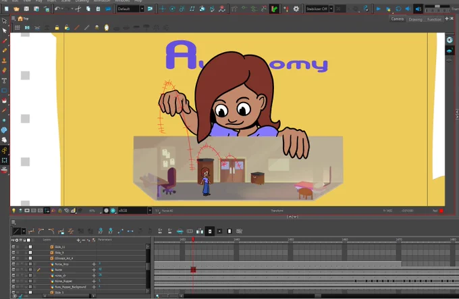Expand parameters of Nurse_Arcs layer
Screen dimensions: 459x299
click(94, 264)
